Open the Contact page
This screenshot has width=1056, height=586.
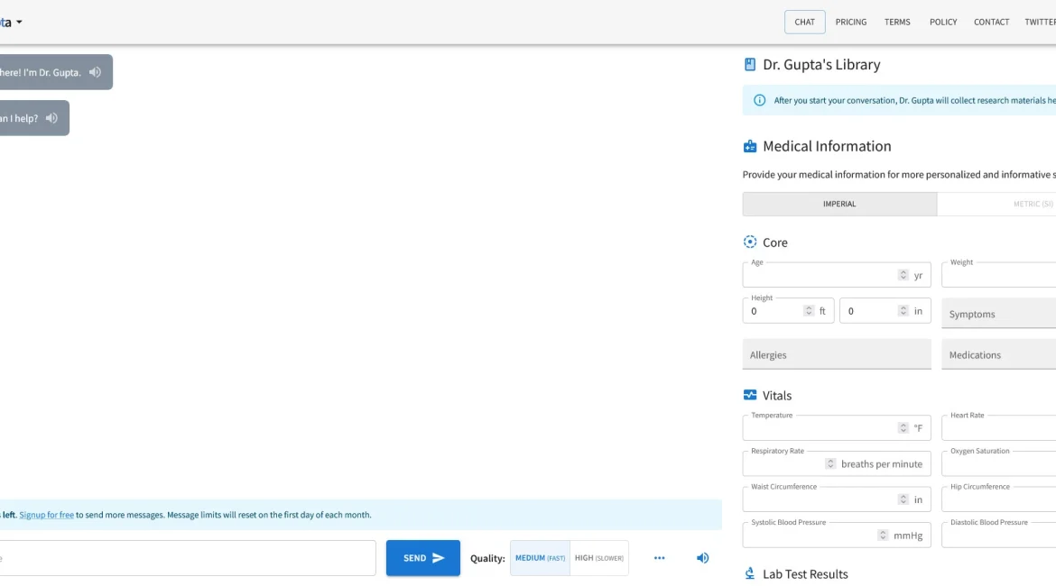(x=991, y=23)
